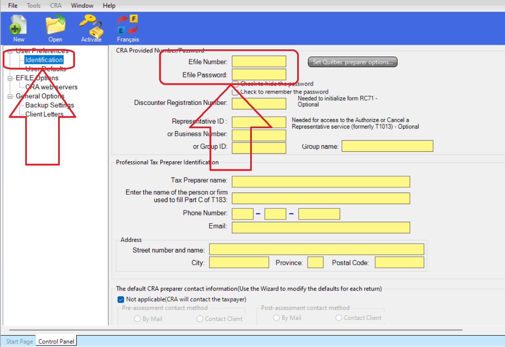
Task: Click Set Québec preparer options button
Action: point(353,62)
